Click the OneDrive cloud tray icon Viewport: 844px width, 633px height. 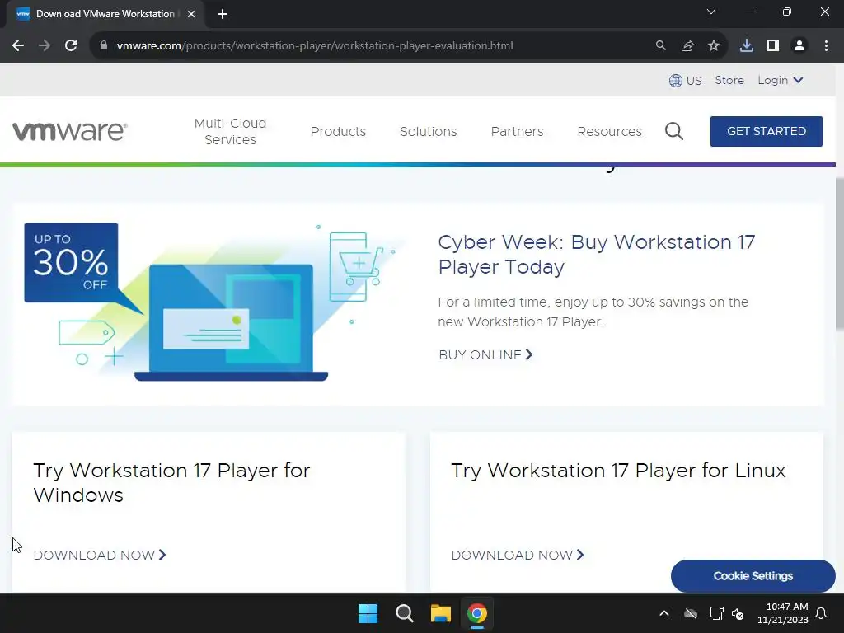[x=691, y=613]
